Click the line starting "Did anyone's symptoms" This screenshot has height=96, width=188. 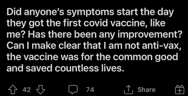click(x=90, y=12)
